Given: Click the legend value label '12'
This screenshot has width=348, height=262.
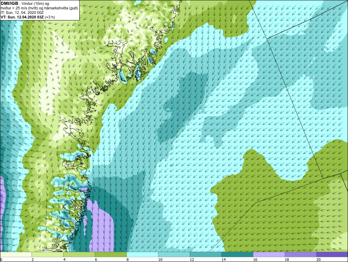Looking at the screenshot, I should [192, 260].
